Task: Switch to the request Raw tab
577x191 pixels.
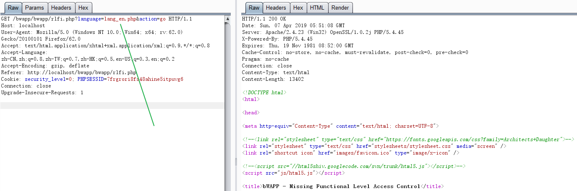Action: coord(13,8)
